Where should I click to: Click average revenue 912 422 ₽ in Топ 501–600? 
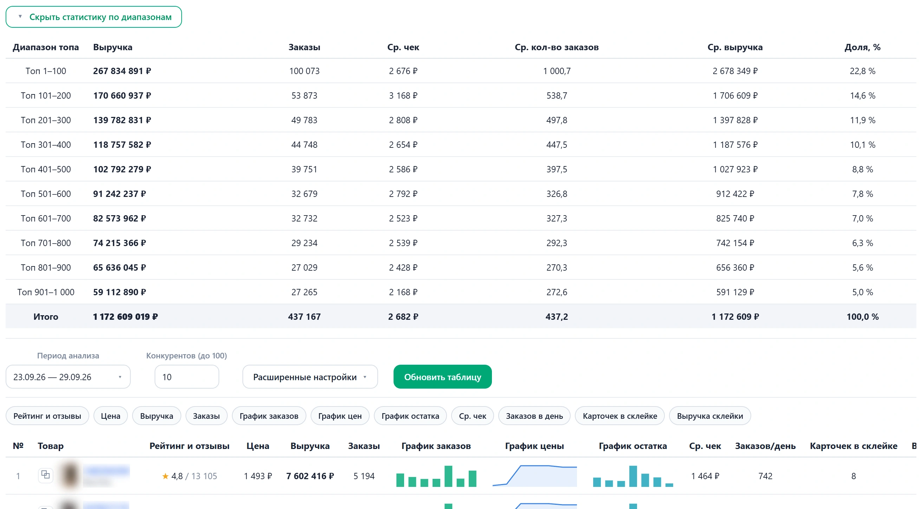(x=735, y=193)
